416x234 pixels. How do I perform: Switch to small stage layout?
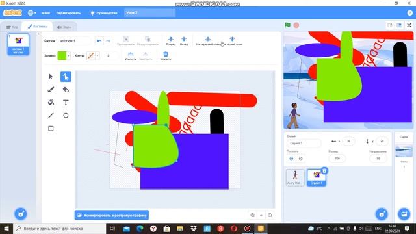[390, 25]
